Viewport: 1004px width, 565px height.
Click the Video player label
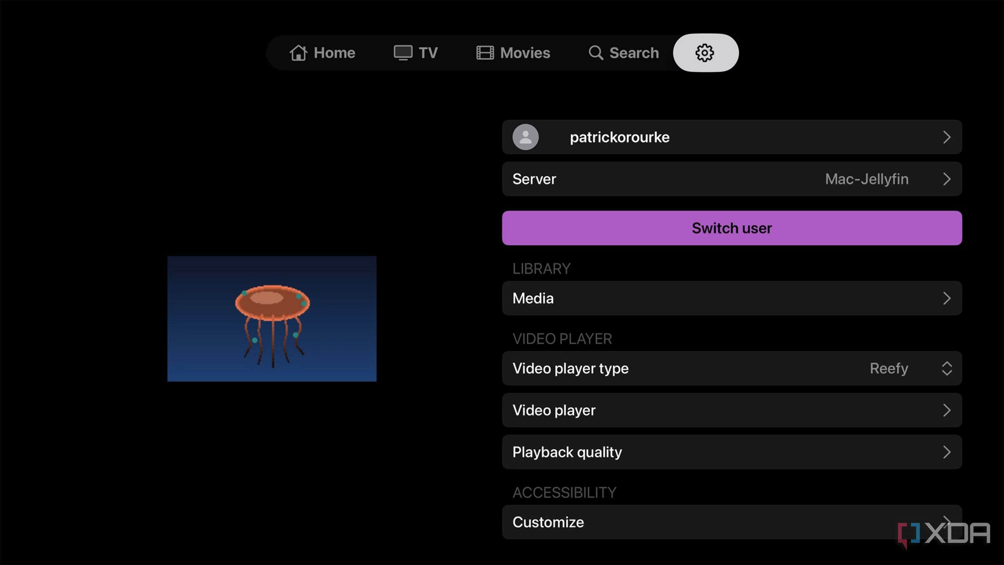pos(554,410)
